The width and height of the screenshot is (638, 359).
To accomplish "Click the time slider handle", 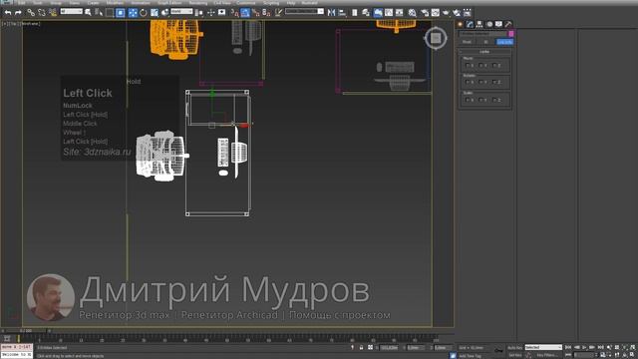I will click(x=26, y=331).
